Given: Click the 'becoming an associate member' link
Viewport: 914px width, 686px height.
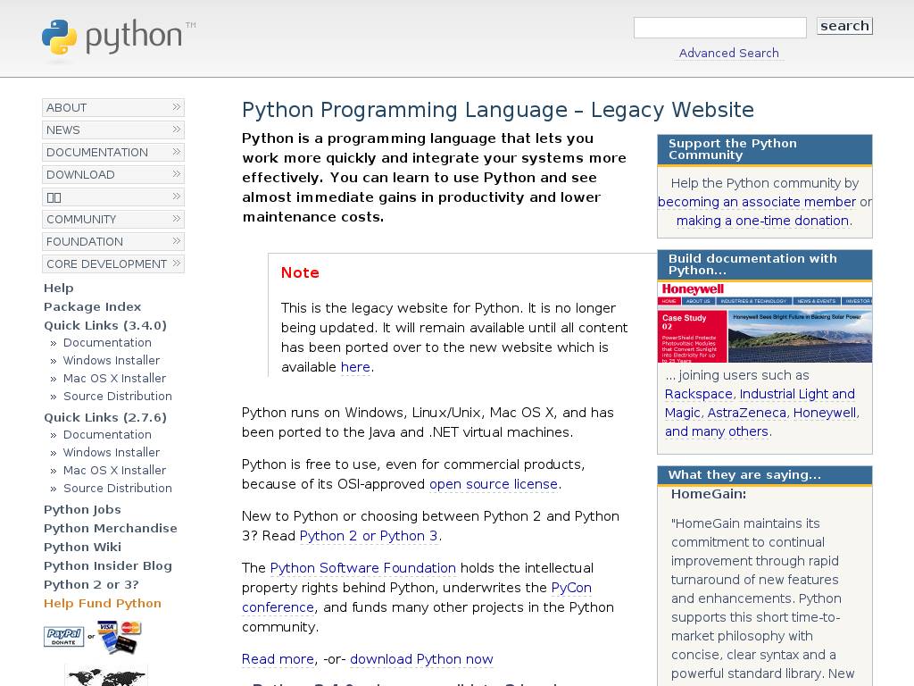Looking at the screenshot, I should coord(757,202).
